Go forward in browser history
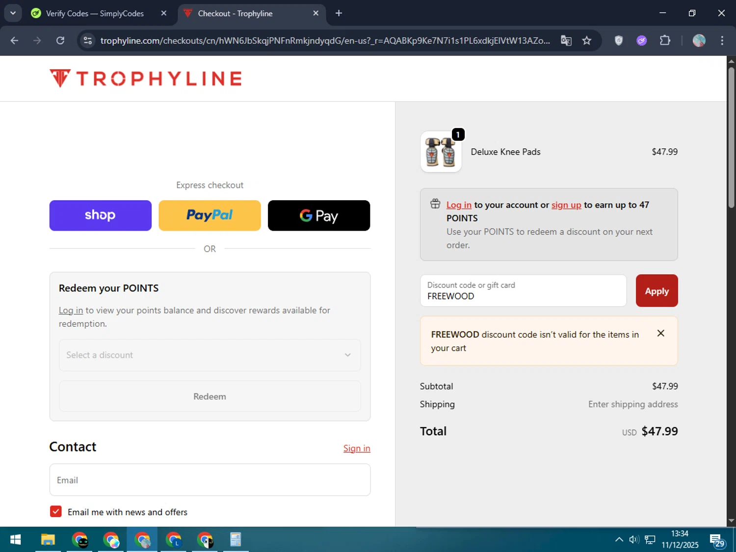Image resolution: width=736 pixels, height=552 pixels. coord(37,41)
